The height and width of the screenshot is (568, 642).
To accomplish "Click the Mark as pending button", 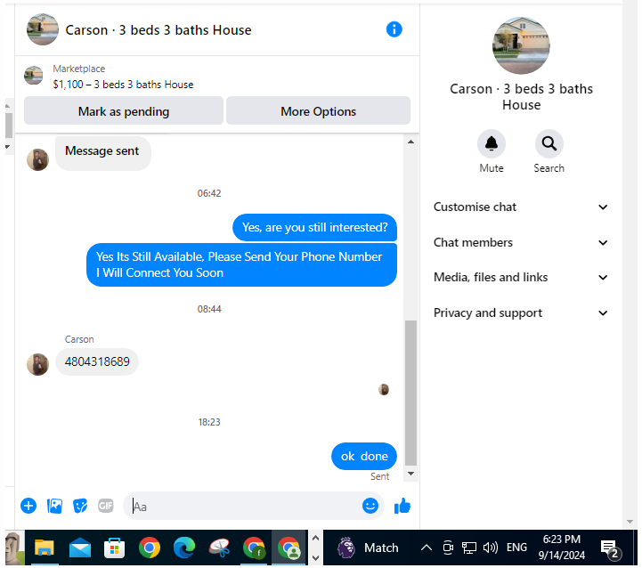I will (x=124, y=111).
